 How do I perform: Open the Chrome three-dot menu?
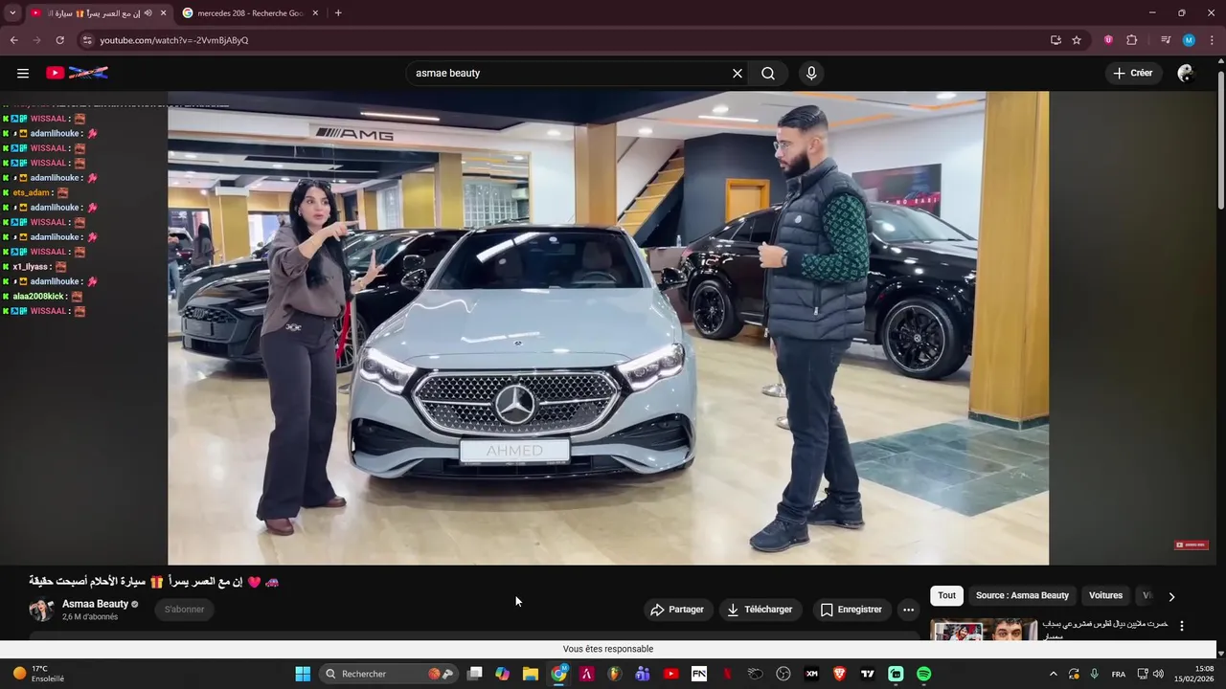coord(1212,40)
